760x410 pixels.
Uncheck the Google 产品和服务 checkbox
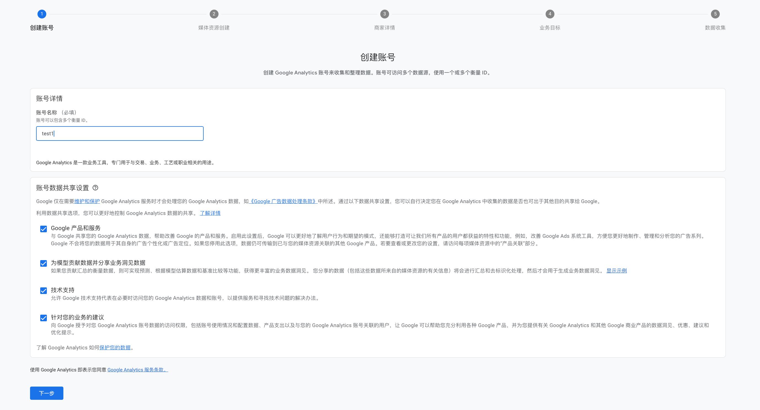[x=43, y=229]
